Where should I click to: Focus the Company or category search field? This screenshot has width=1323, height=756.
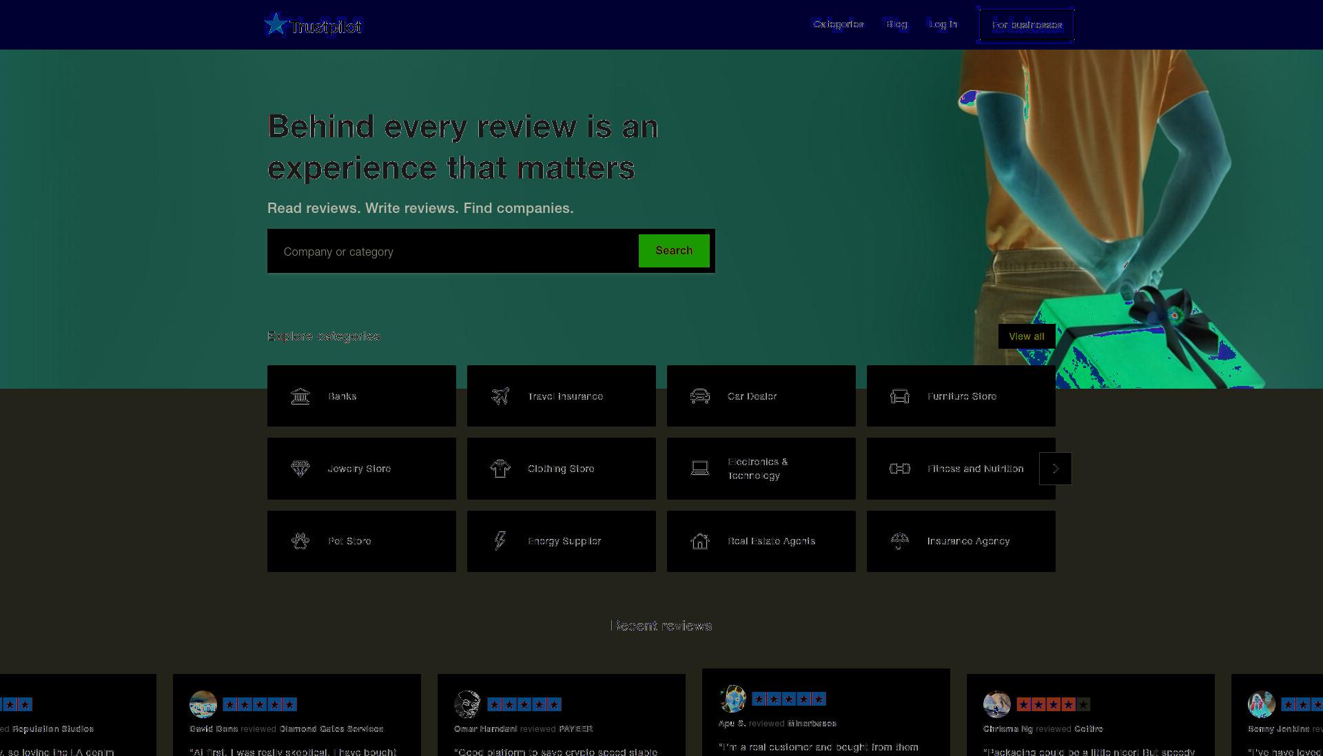[x=453, y=252]
